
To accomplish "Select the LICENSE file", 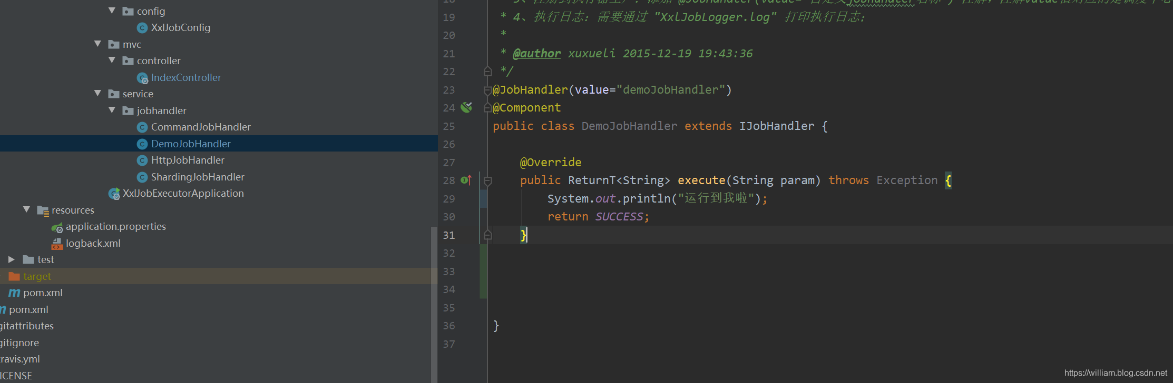I will coord(16,376).
